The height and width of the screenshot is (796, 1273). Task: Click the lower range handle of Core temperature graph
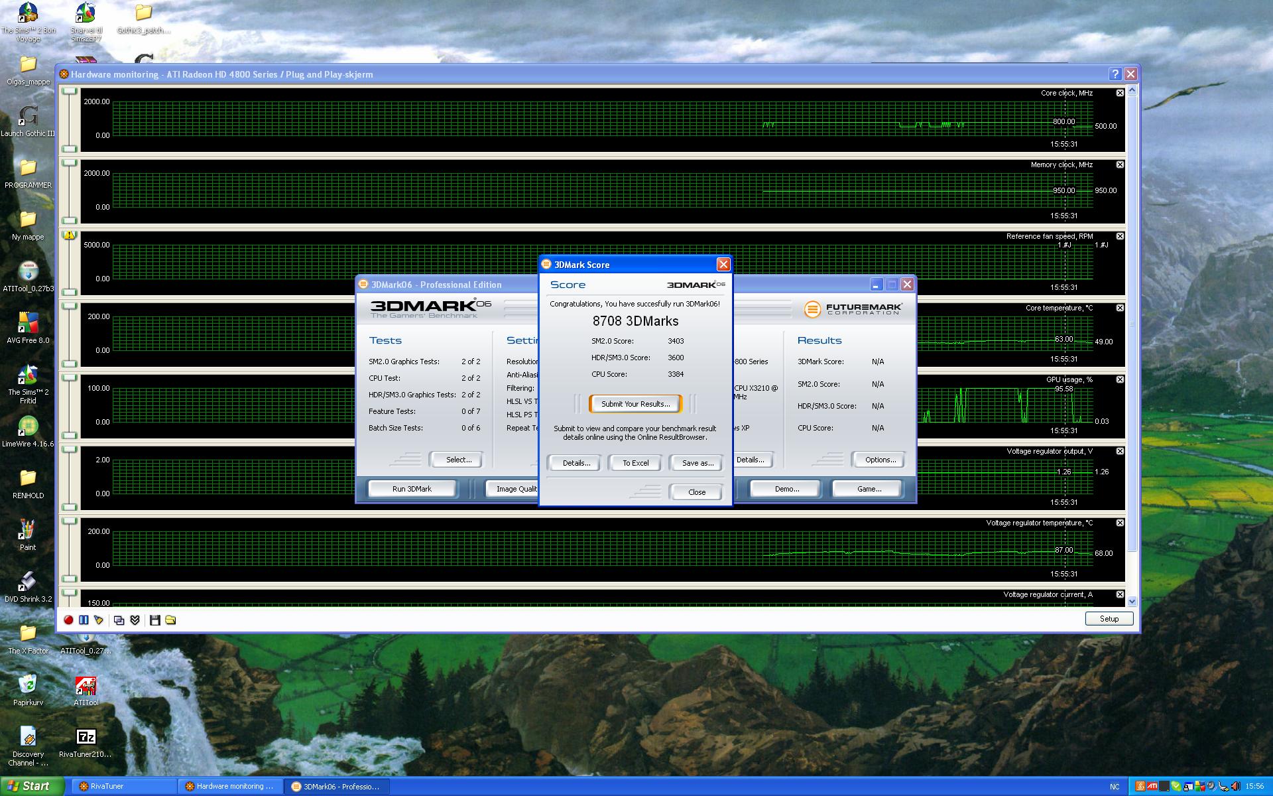[70, 364]
